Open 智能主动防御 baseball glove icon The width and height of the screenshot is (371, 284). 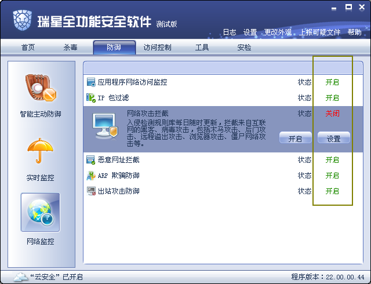(x=41, y=88)
